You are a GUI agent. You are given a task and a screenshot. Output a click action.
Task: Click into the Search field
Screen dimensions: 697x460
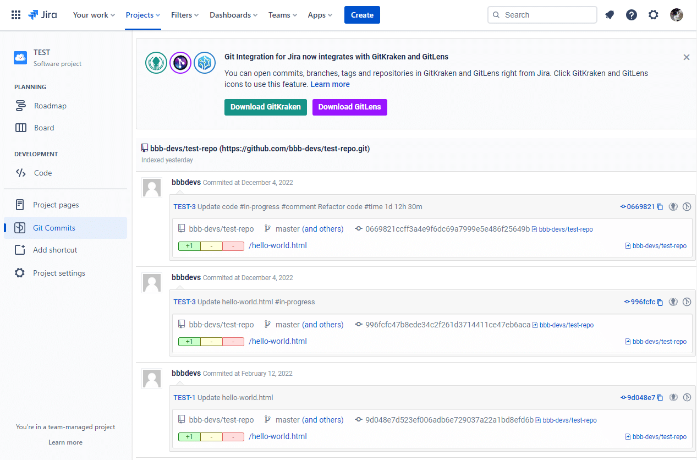coord(547,15)
